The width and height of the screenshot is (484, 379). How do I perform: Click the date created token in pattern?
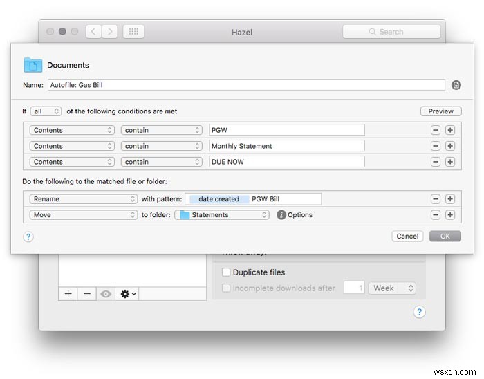pos(219,199)
